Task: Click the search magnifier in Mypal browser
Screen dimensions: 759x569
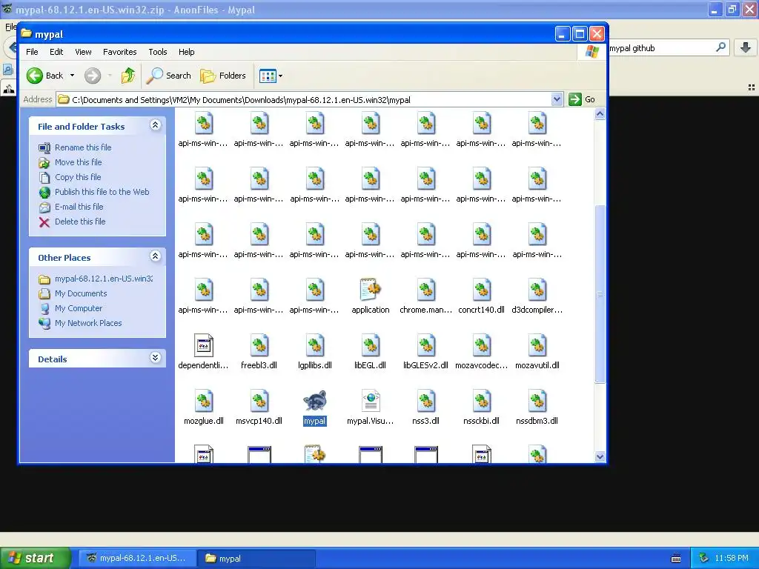Action: [x=720, y=47]
